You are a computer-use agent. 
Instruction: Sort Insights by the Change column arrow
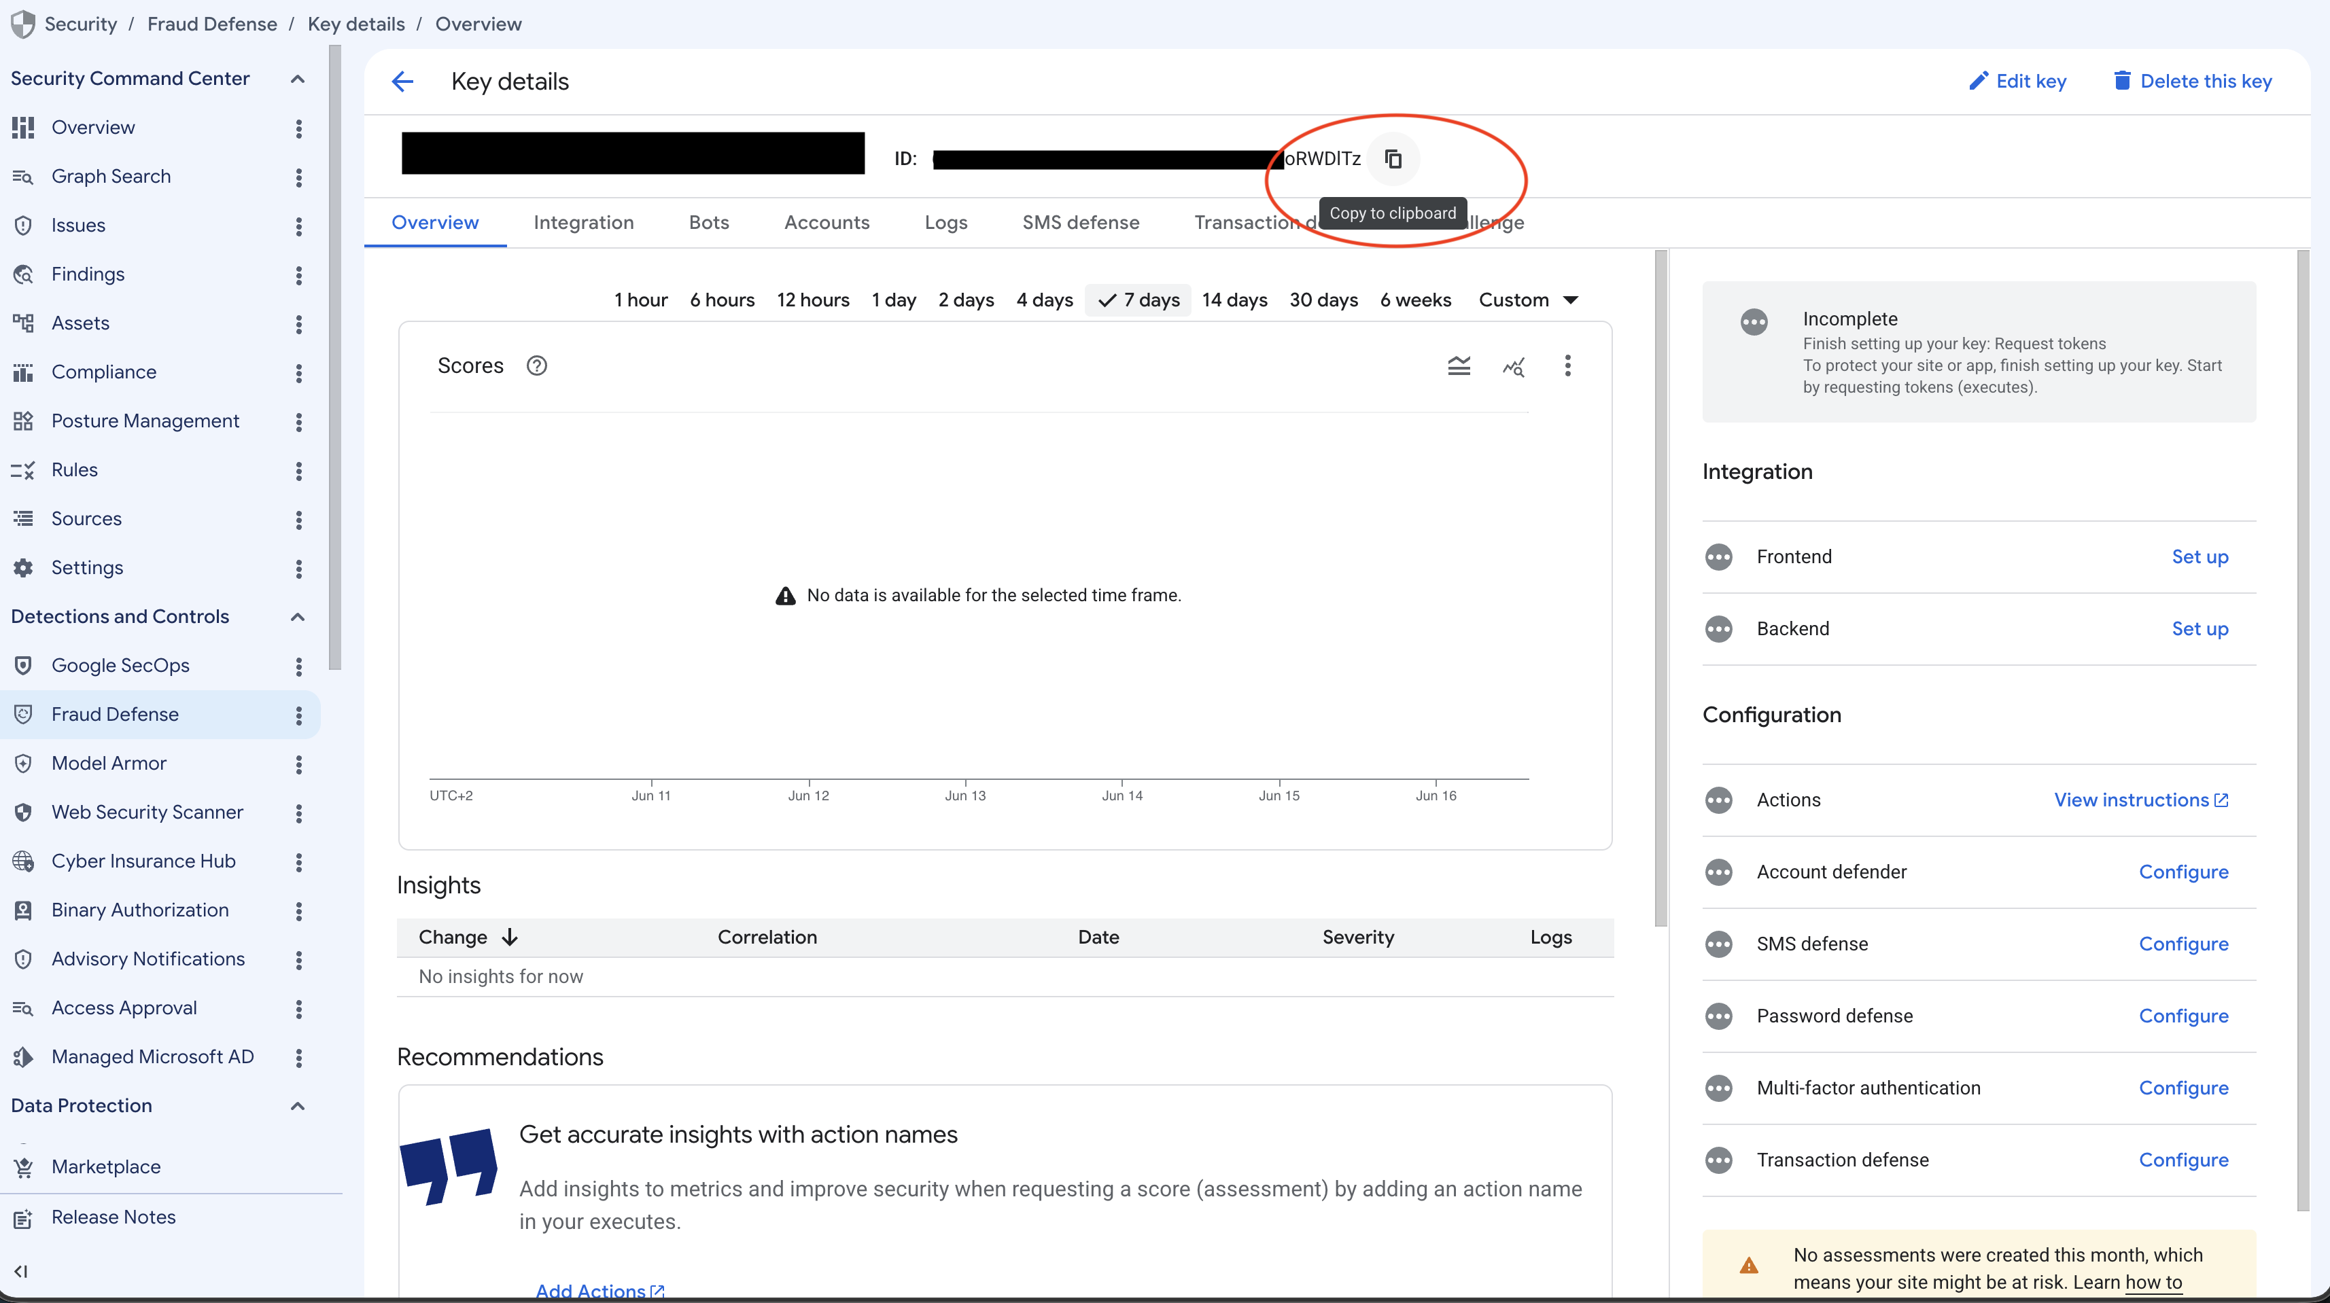510,938
